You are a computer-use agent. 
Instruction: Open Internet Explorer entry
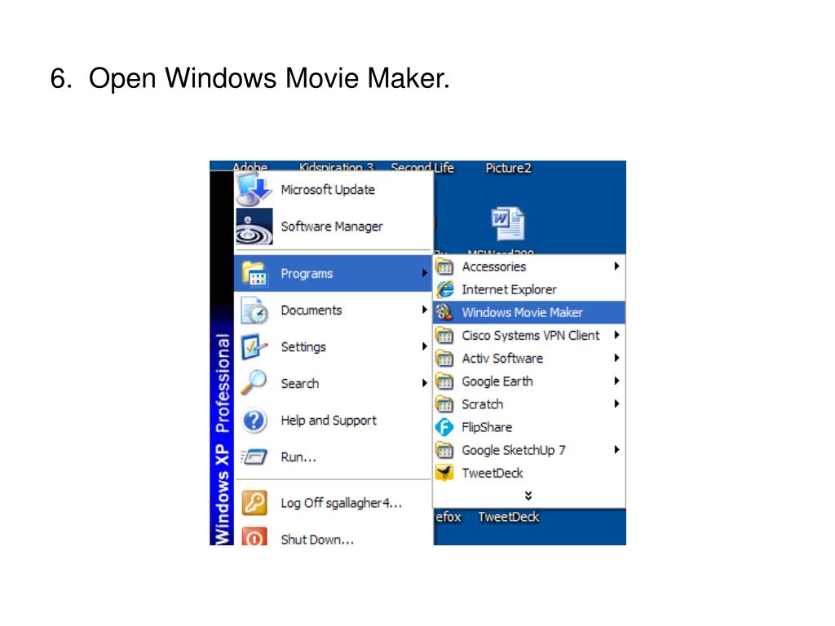[x=528, y=289]
